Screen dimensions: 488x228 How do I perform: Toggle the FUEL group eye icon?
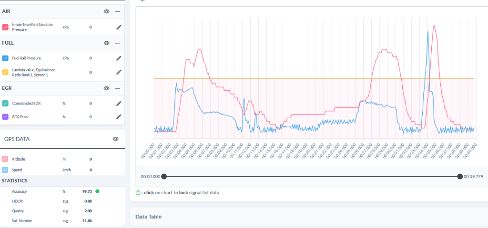106,43
